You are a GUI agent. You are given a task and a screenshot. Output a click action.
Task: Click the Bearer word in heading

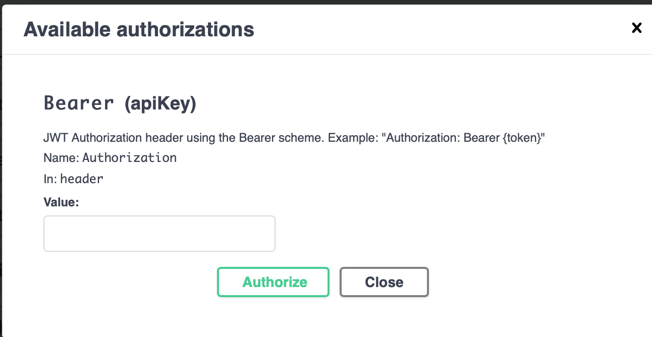tap(79, 103)
